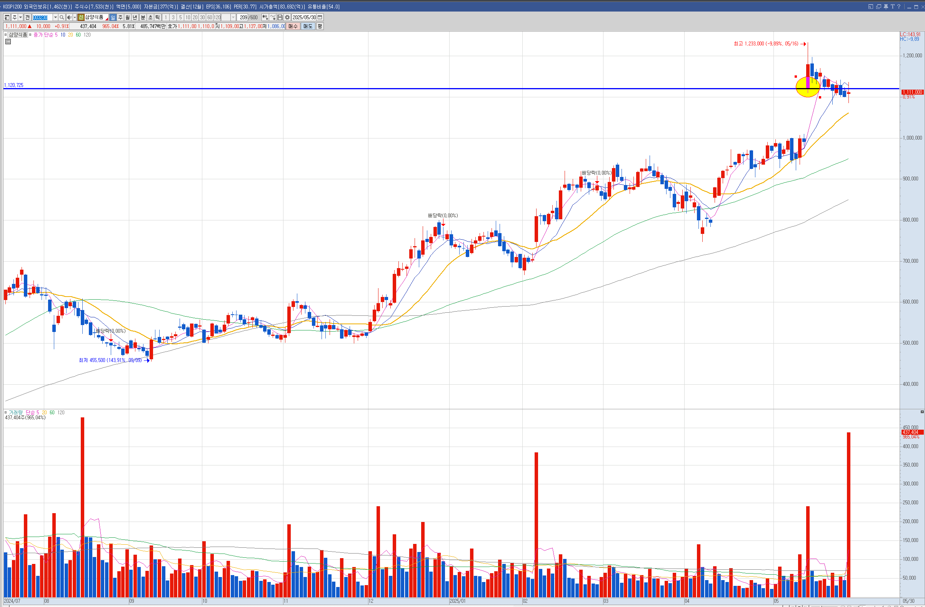Open the stock code history dropdown
Screen dimensions: 925x607
pyautogui.click(x=56, y=17)
